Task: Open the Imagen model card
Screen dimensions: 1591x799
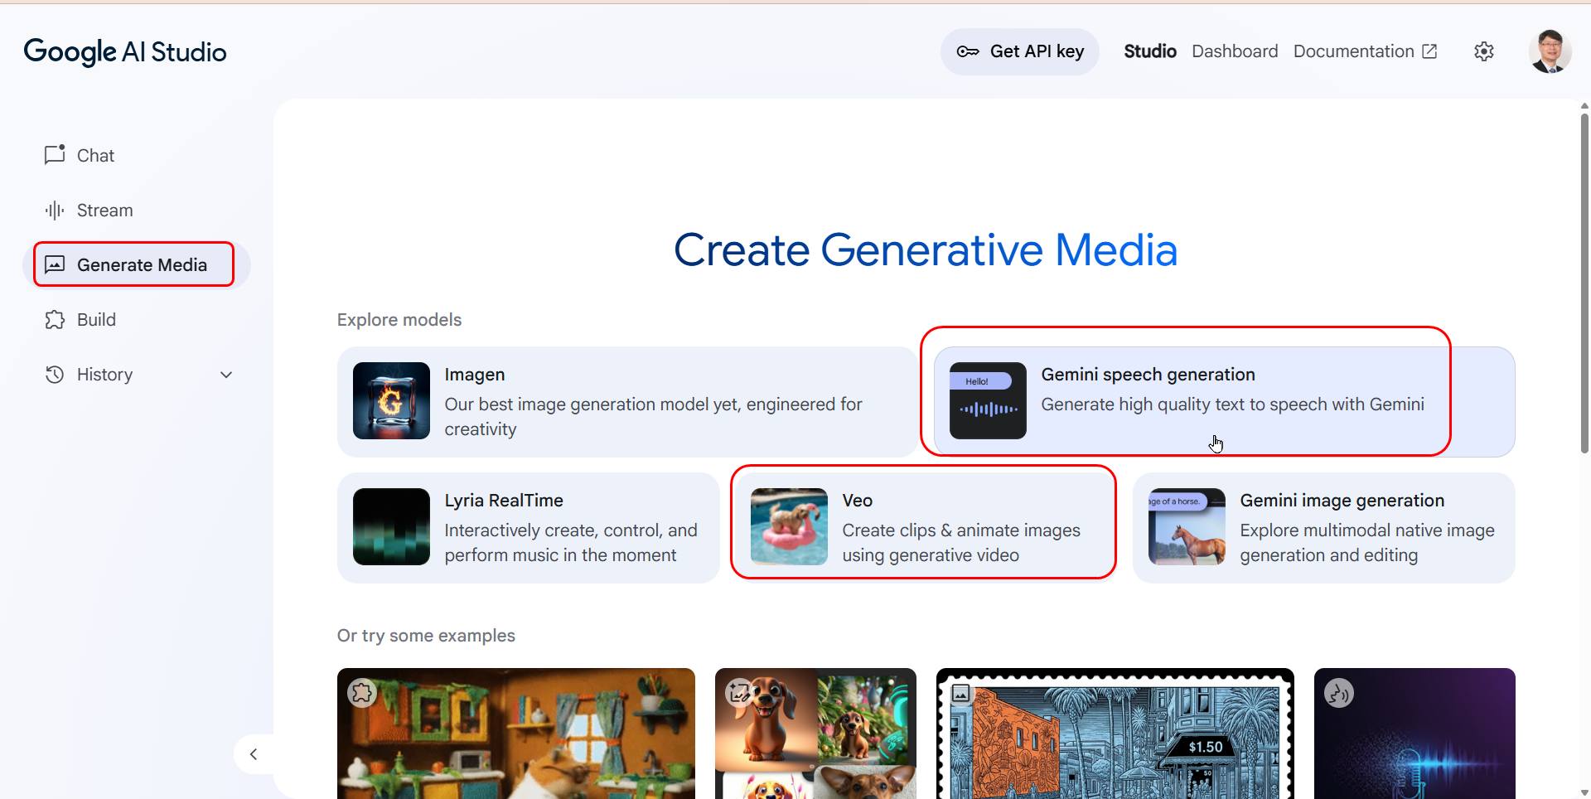Action: pyautogui.click(x=627, y=401)
